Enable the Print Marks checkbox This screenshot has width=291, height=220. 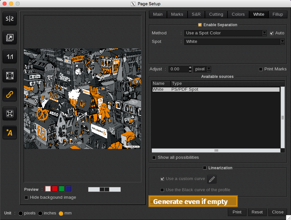pyautogui.click(x=261, y=69)
